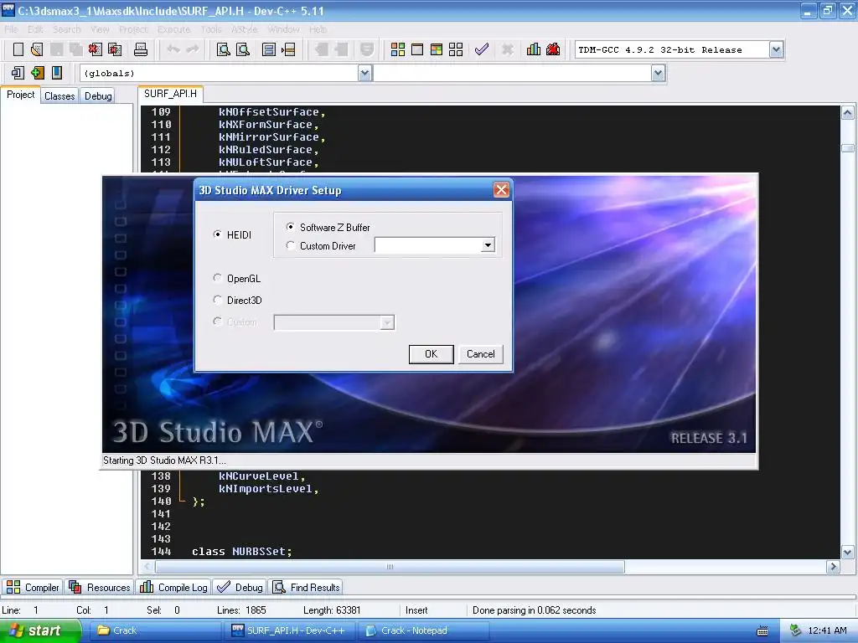
Task: Confirm driver setup with OK
Action: pos(432,354)
